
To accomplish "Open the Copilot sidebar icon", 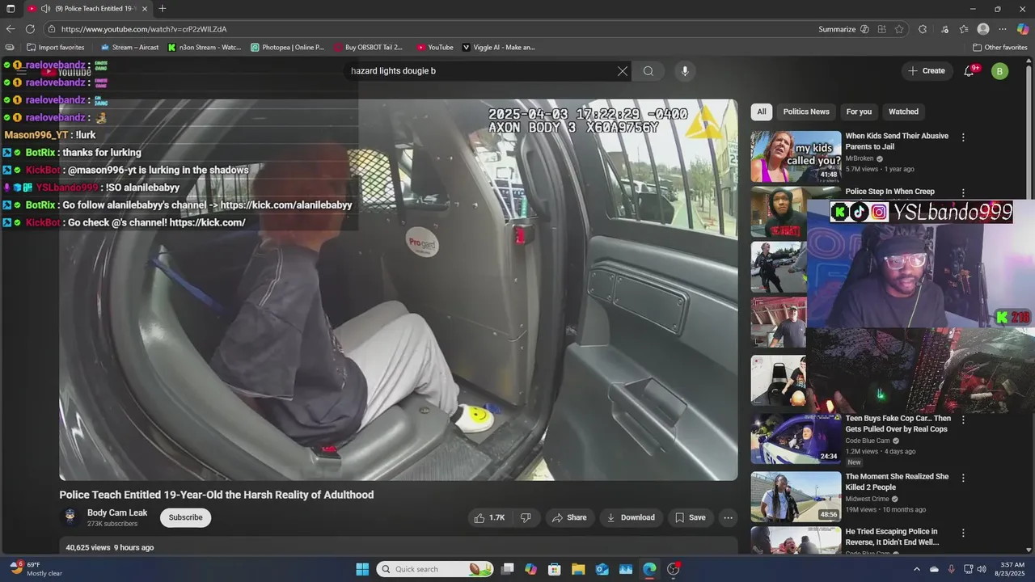I will tap(1023, 29).
